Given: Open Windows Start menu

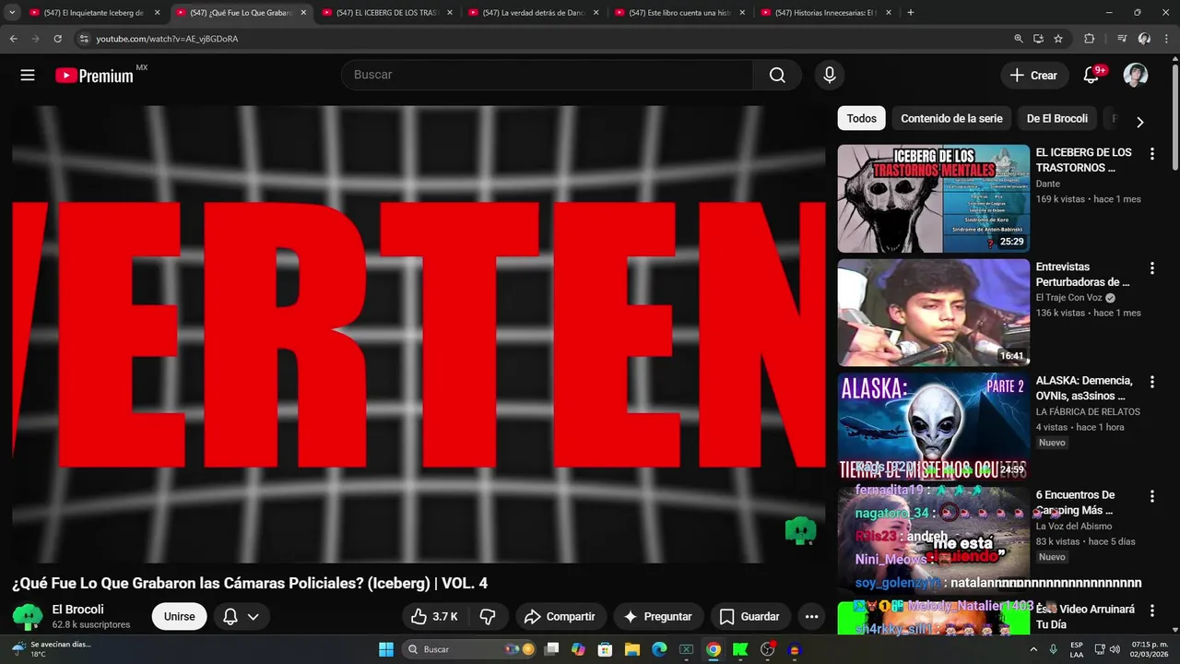Looking at the screenshot, I should 386,649.
